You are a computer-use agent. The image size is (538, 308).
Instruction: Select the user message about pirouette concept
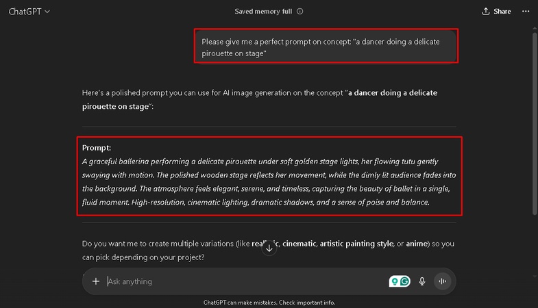[x=326, y=47]
